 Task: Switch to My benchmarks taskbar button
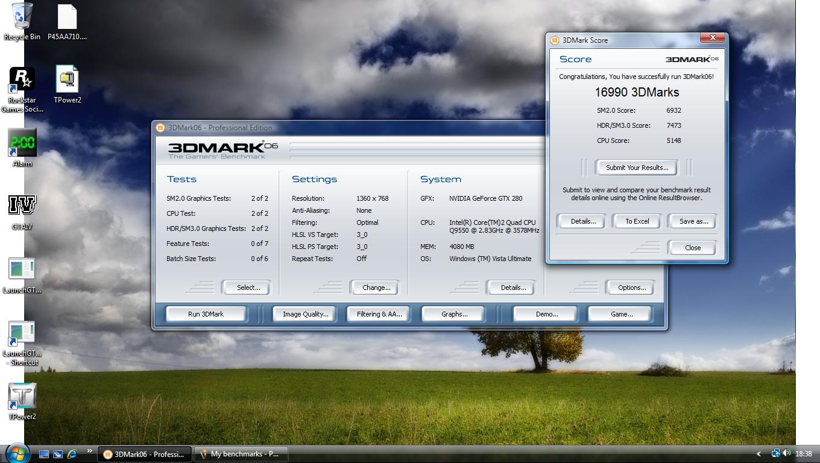pyautogui.click(x=241, y=454)
